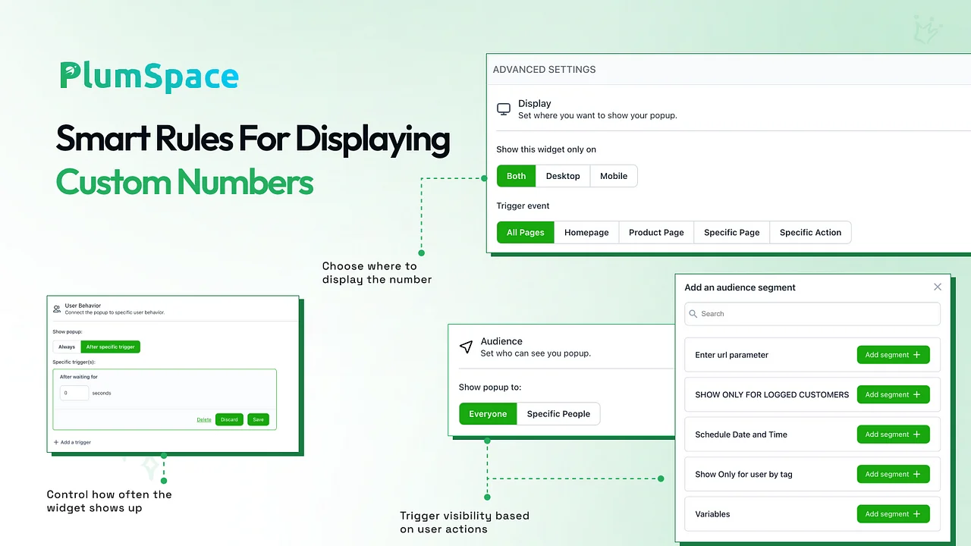Click the User Behavior person icon

pos(57,309)
